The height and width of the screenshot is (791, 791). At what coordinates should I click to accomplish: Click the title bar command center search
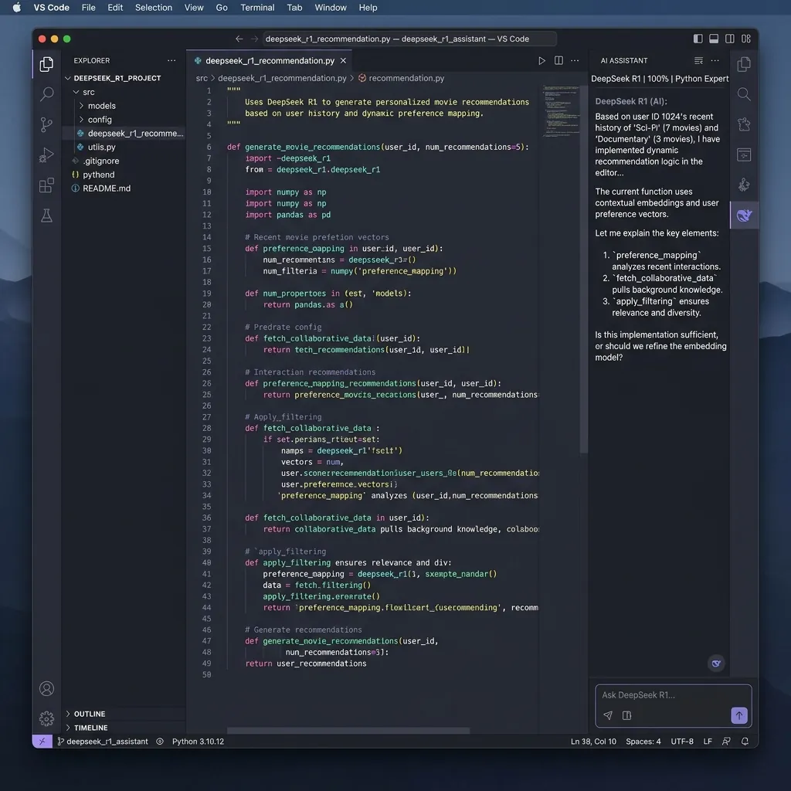(410, 39)
